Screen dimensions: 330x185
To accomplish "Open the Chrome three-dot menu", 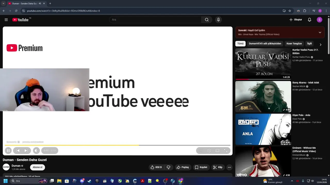I will coord(326,11).
